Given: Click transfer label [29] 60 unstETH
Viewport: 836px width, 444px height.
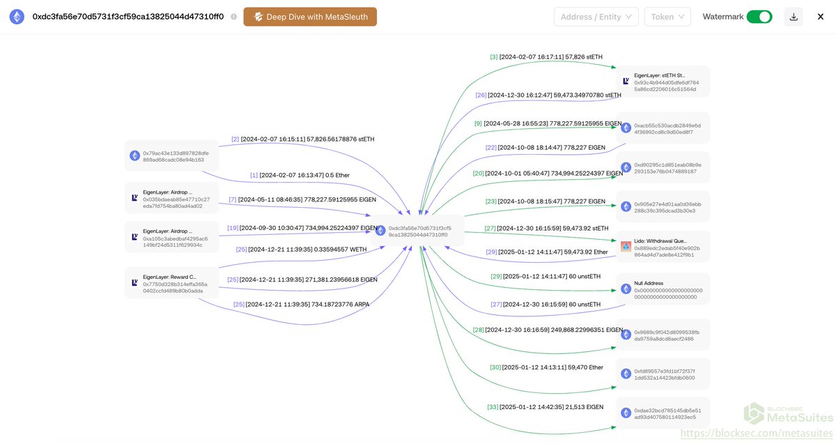Looking at the screenshot, I should (x=545, y=276).
